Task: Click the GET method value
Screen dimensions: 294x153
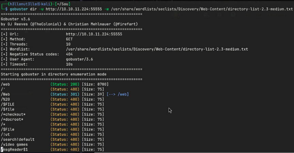Action: point(69,40)
